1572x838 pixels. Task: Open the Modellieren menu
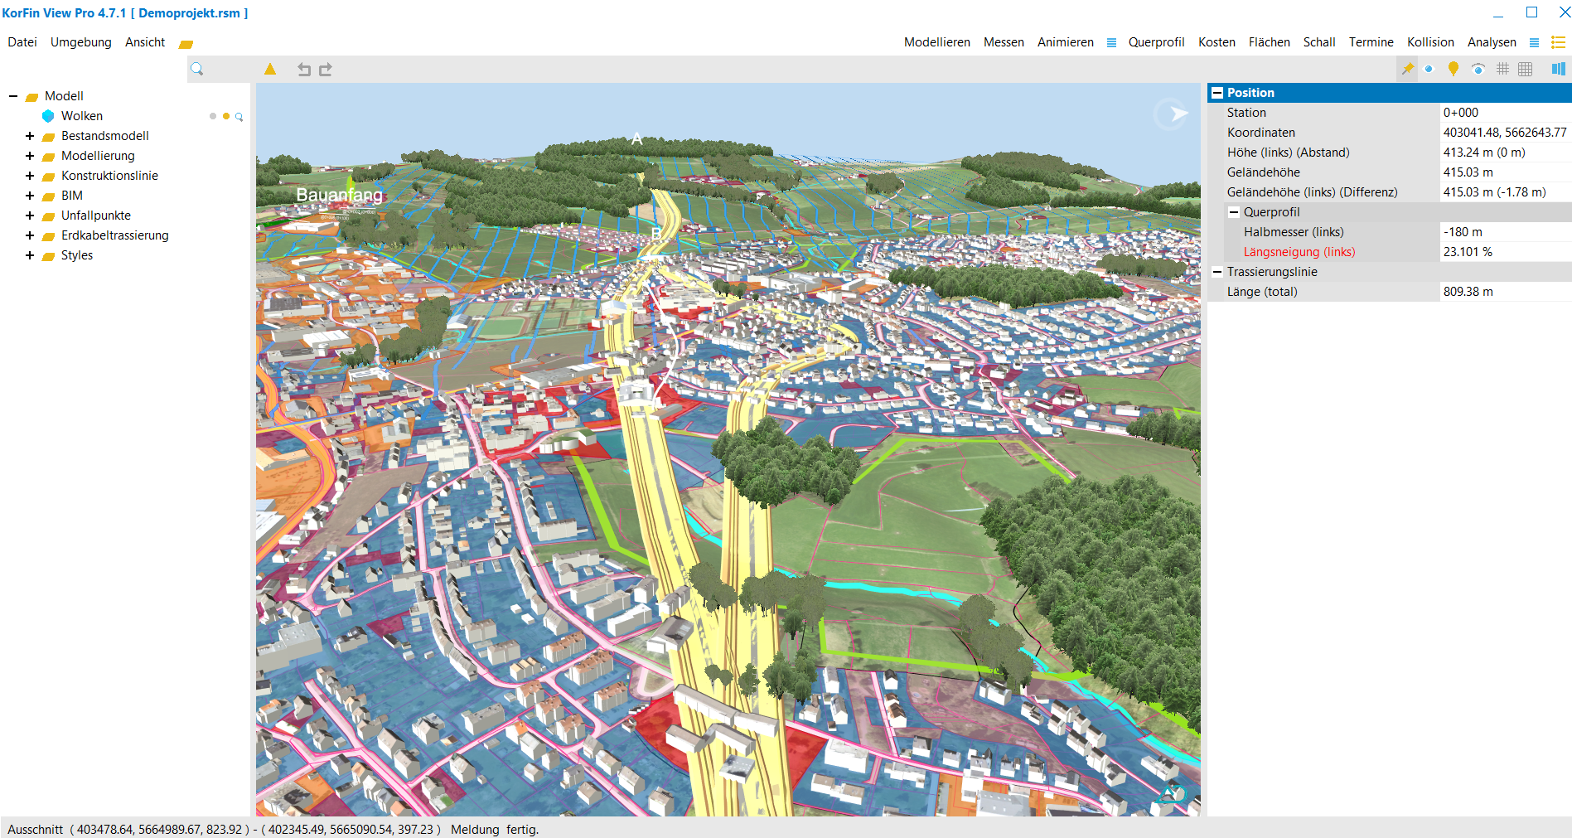pos(936,42)
